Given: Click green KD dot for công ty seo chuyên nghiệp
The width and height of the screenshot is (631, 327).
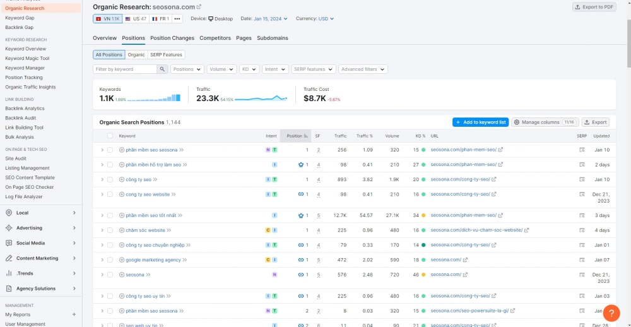Looking at the screenshot, I should tap(423, 245).
